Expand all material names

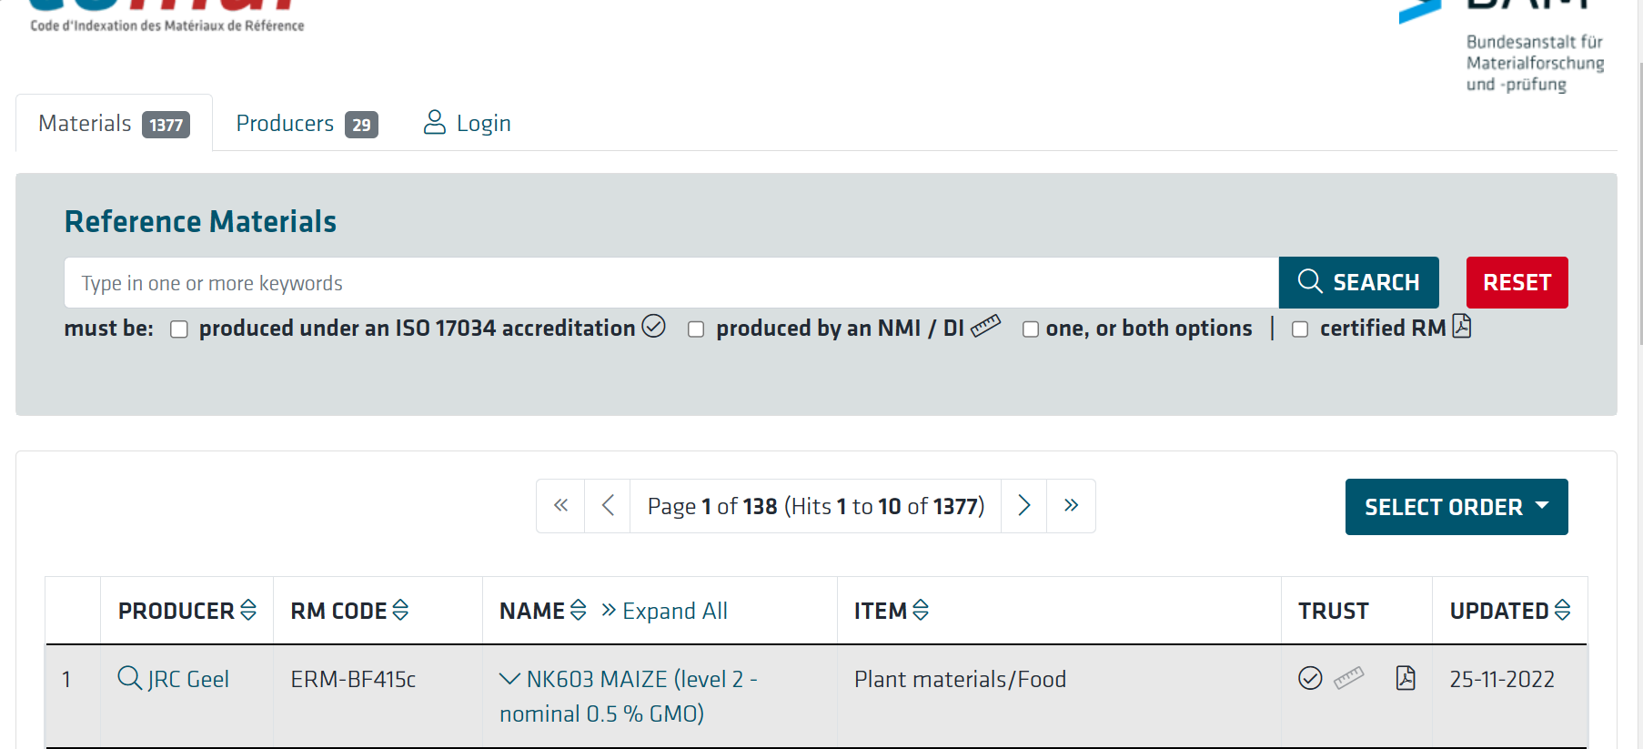(664, 611)
